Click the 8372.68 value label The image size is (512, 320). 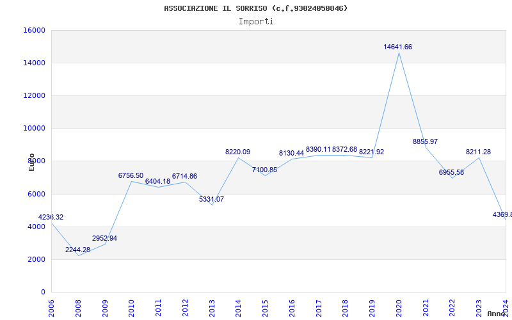(345, 150)
